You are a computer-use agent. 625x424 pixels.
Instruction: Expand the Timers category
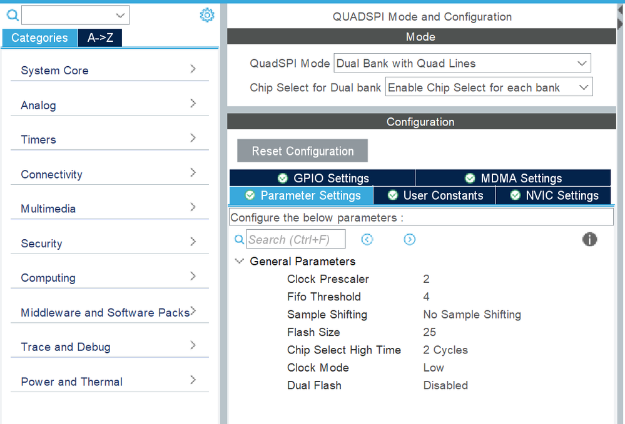(x=109, y=140)
